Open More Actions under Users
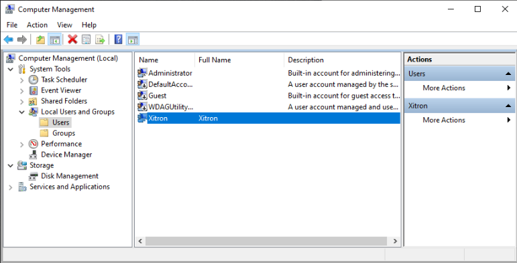Image resolution: width=517 pixels, height=263 pixels. click(x=444, y=88)
